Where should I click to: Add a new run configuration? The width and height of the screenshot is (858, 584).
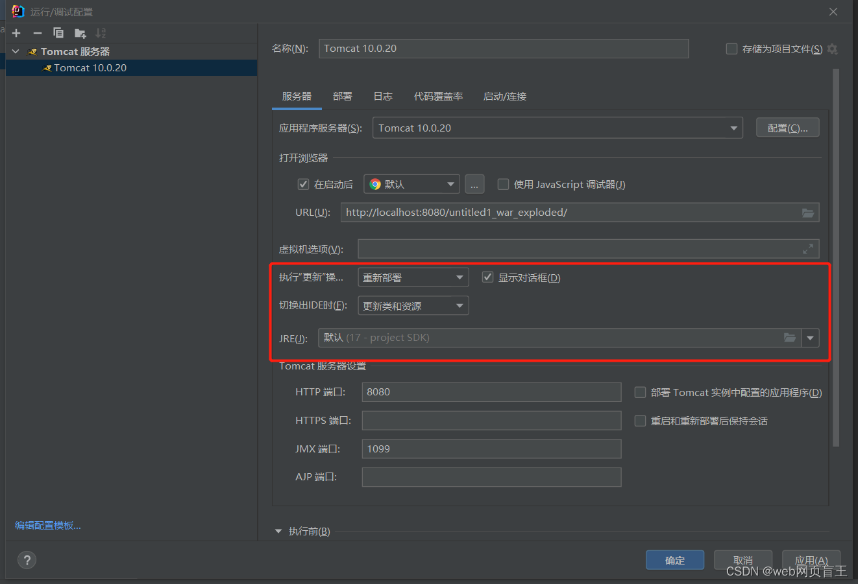click(x=16, y=33)
